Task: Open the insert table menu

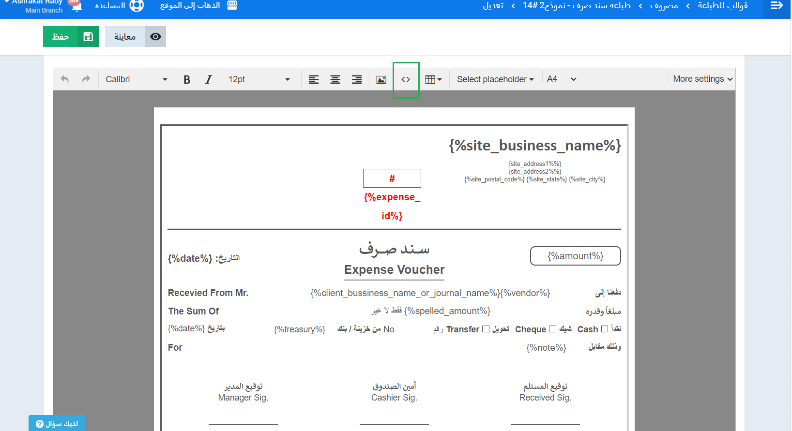Action: [x=433, y=79]
